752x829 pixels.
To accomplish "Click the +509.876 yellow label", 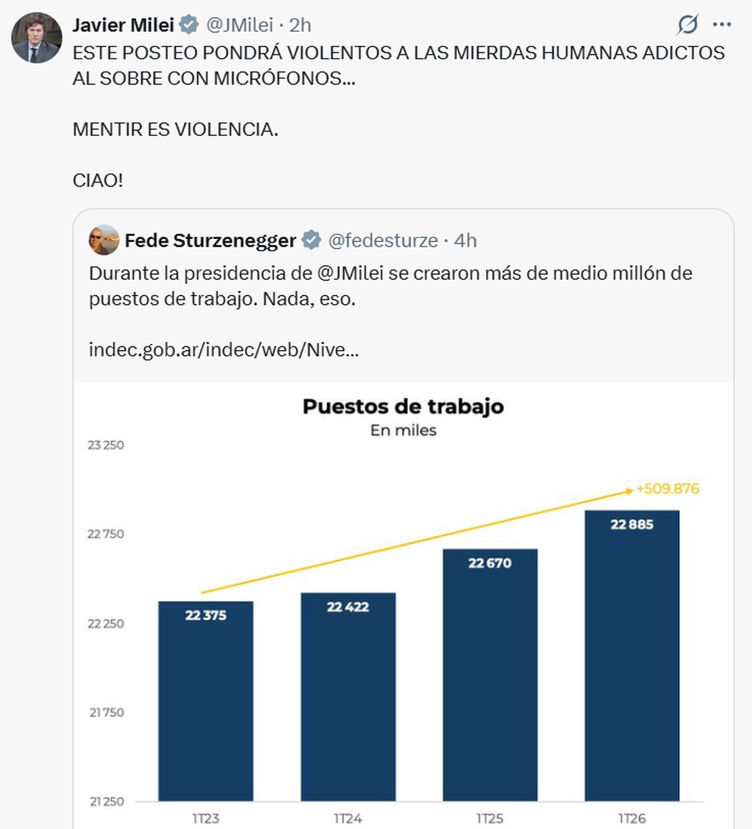I will (x=667, y=488).
